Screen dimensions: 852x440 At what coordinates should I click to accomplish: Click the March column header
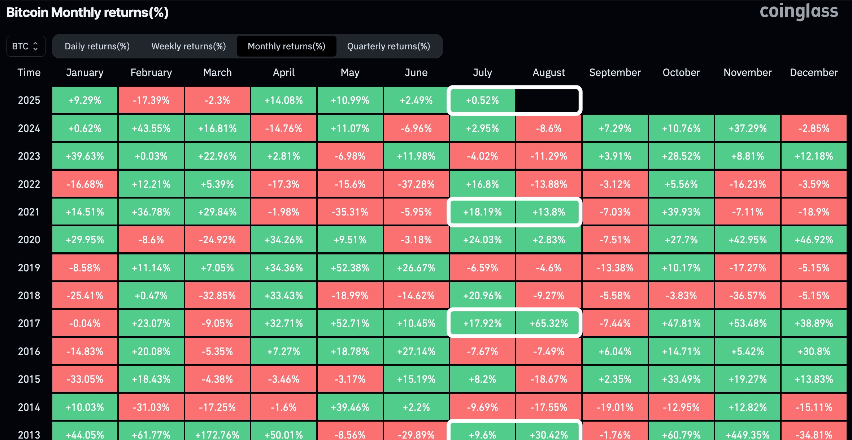(x=217, y=72)
